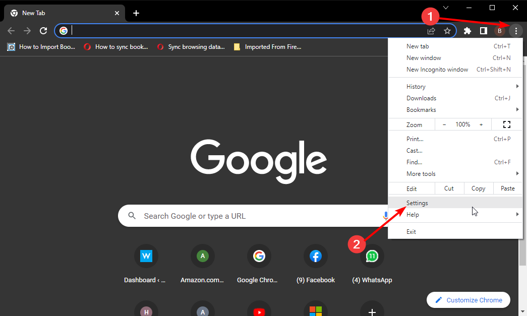Screen dimensions: 527x316
Task: Select New tab menu item
Action: 455,46
